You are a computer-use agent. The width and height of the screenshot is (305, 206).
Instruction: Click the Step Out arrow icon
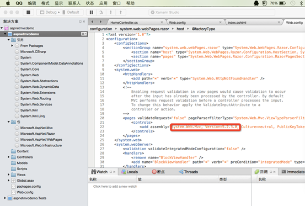(x=121, y=12)
